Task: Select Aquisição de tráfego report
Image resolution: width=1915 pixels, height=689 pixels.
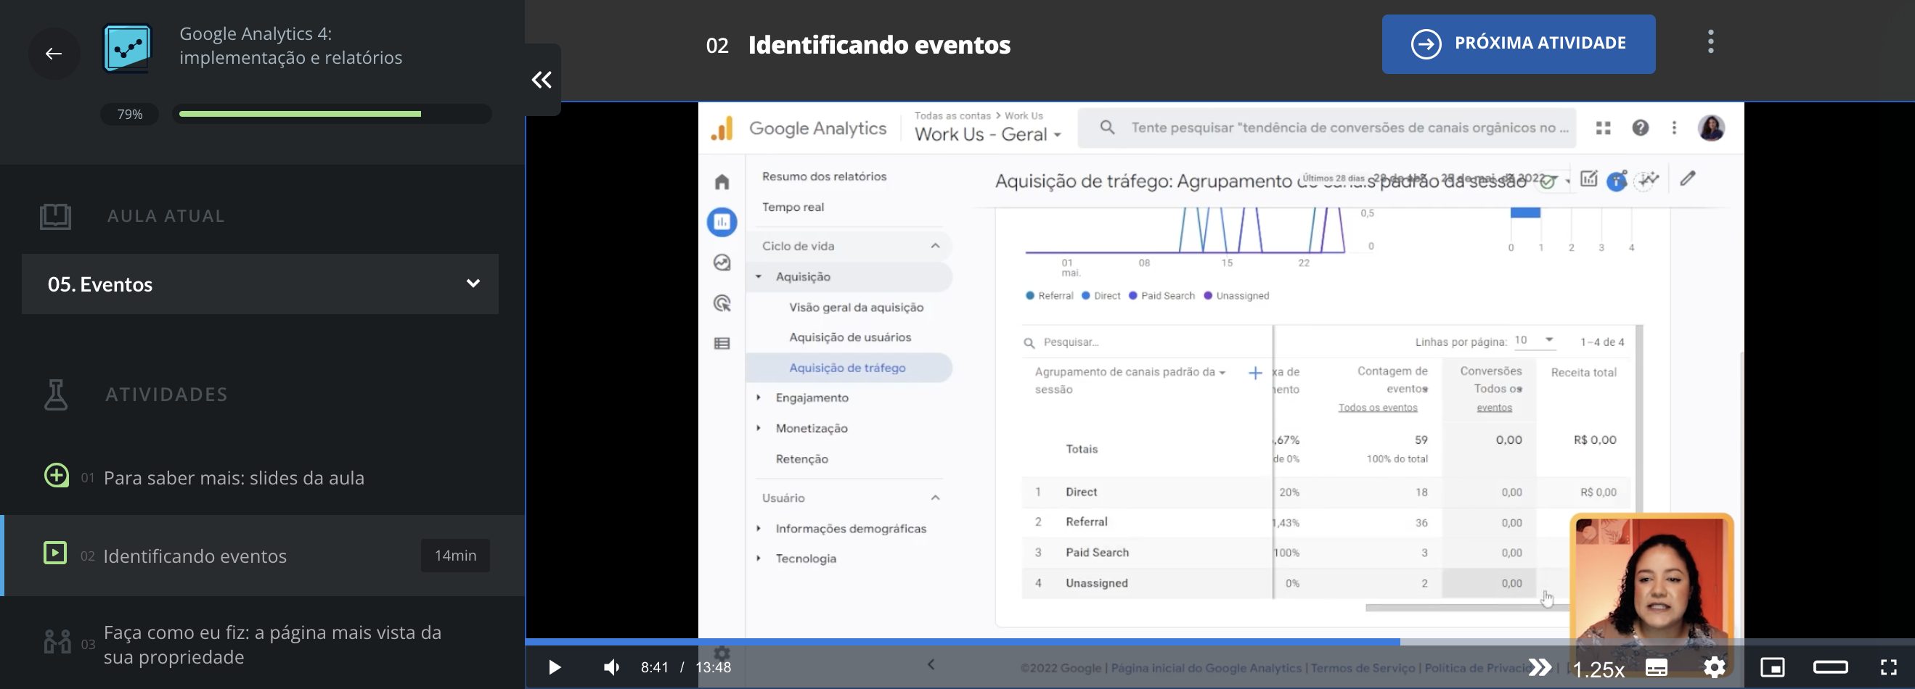Action: [849, 368]
